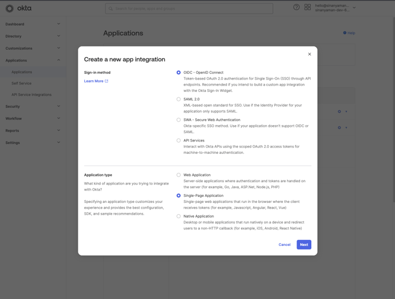This screenshot has height=299, width=395.
Task: Open API Service Integrations in sidebar
Action: click(31, 94)
